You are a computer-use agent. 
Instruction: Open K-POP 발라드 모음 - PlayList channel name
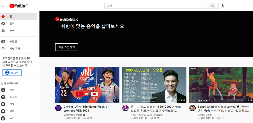147,115
